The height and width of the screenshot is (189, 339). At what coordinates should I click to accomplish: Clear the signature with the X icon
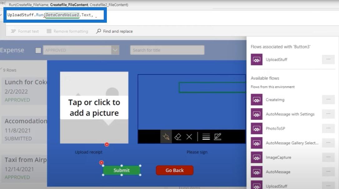click(x=189, y=137)
